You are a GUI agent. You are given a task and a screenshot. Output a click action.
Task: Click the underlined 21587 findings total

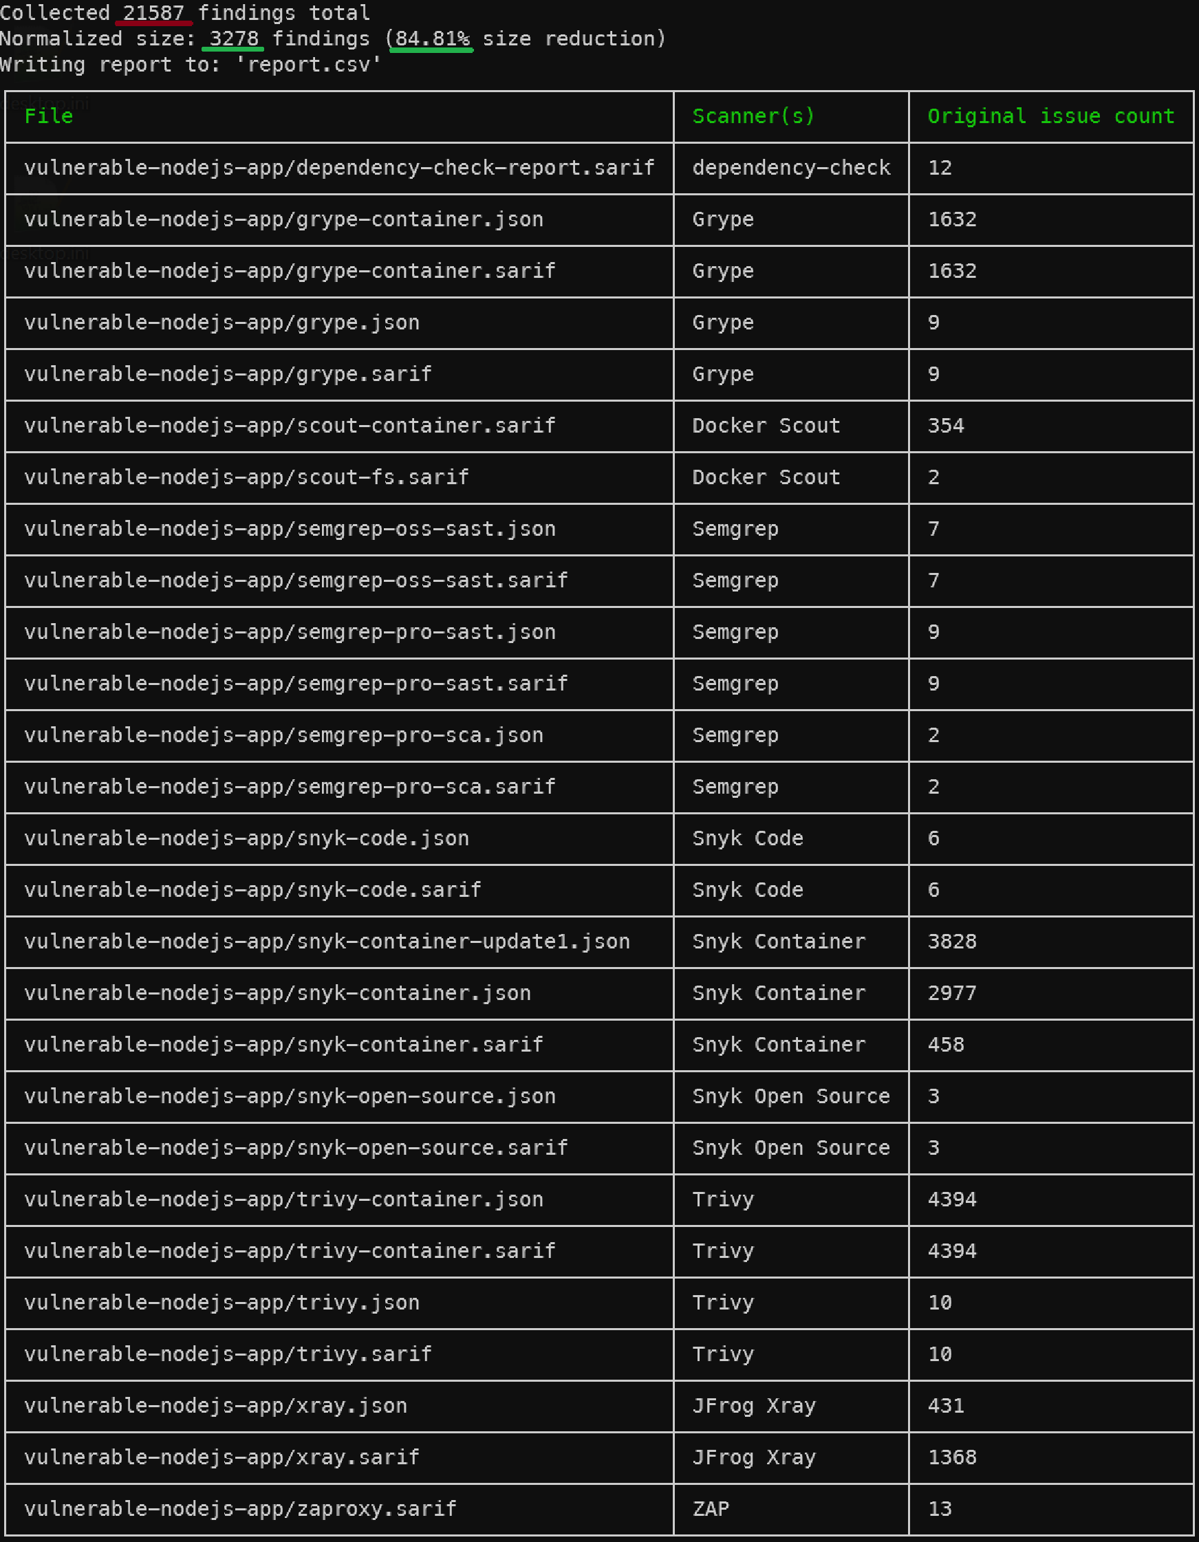153,12
